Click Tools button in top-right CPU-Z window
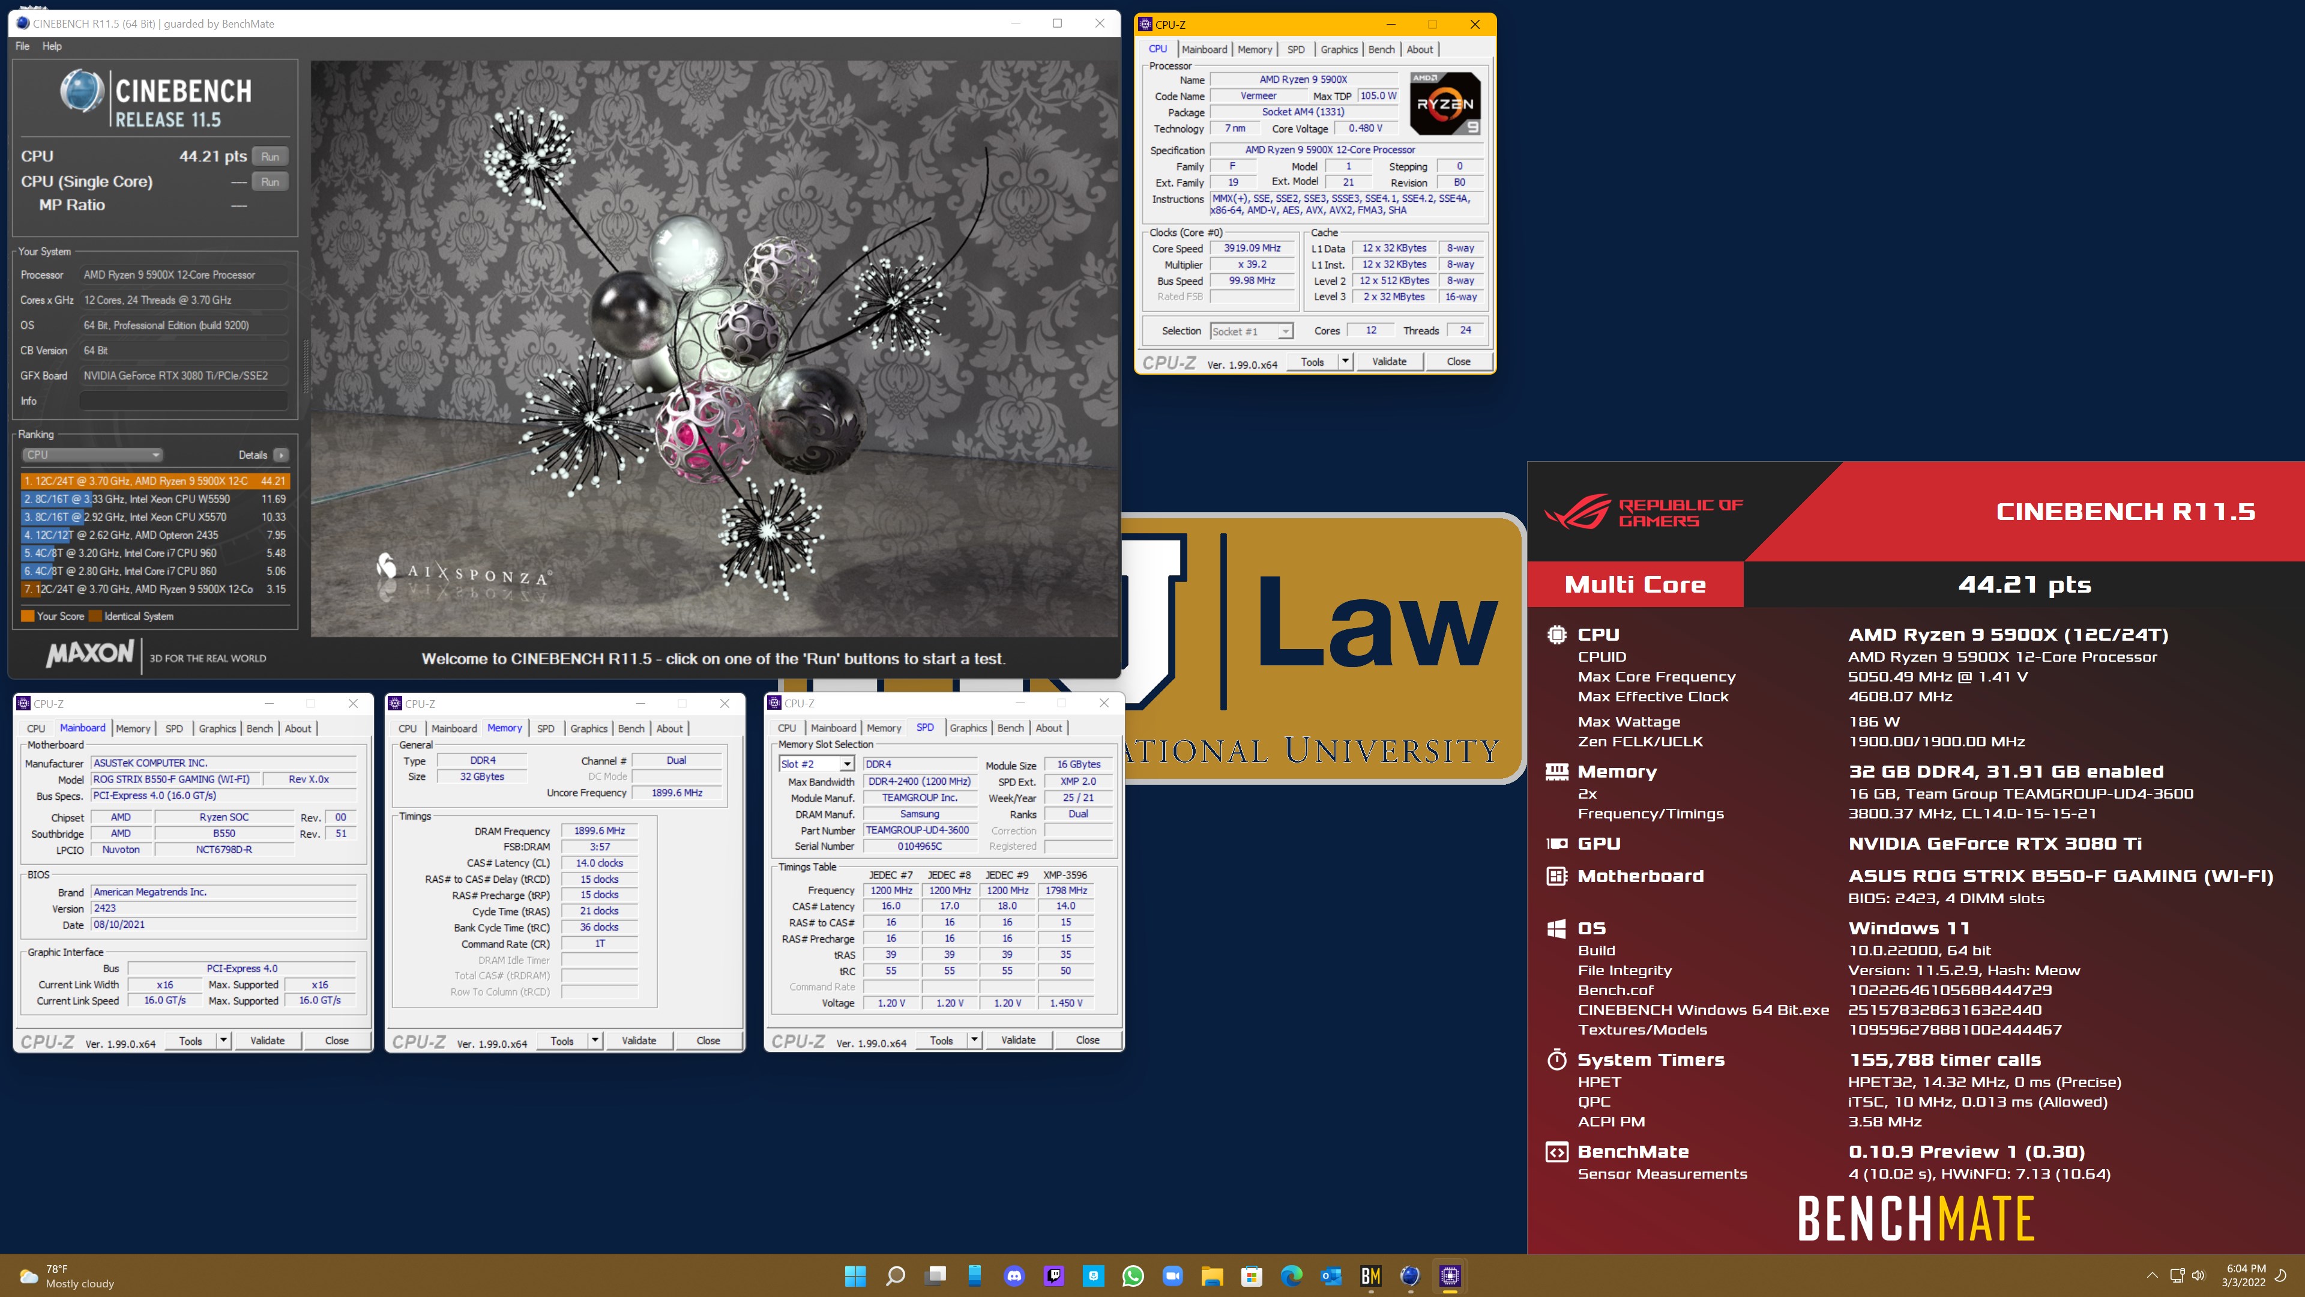Screen dimensions: 2305x1297 pyautogui.click(x=1312, y=361)
